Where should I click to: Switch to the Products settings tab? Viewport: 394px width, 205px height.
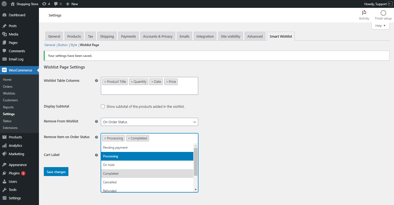(74, 36)
